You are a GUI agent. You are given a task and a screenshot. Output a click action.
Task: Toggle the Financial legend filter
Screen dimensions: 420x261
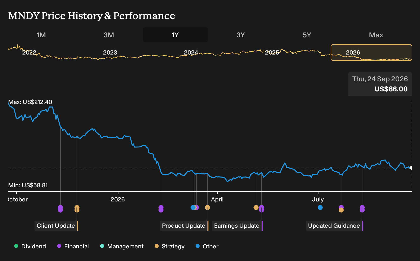click(73, 246)
